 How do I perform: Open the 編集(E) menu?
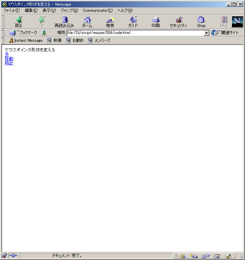(31, 10)
